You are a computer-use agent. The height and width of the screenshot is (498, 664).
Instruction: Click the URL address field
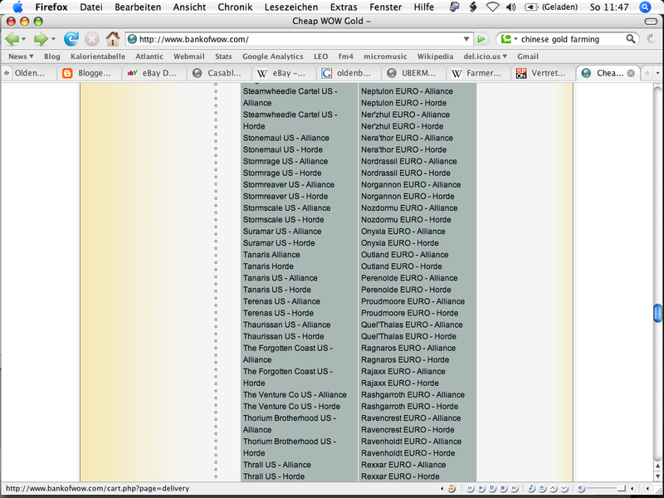pyautogui.click(x=300, y=39)
